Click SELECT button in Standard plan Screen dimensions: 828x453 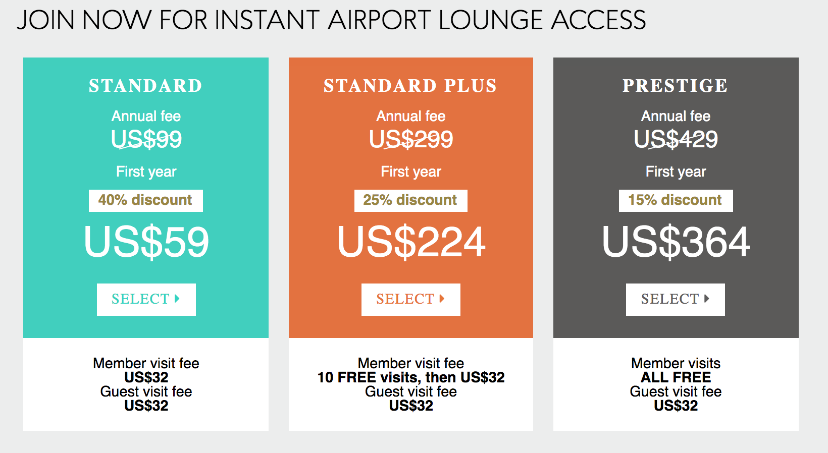pos(146,299)
